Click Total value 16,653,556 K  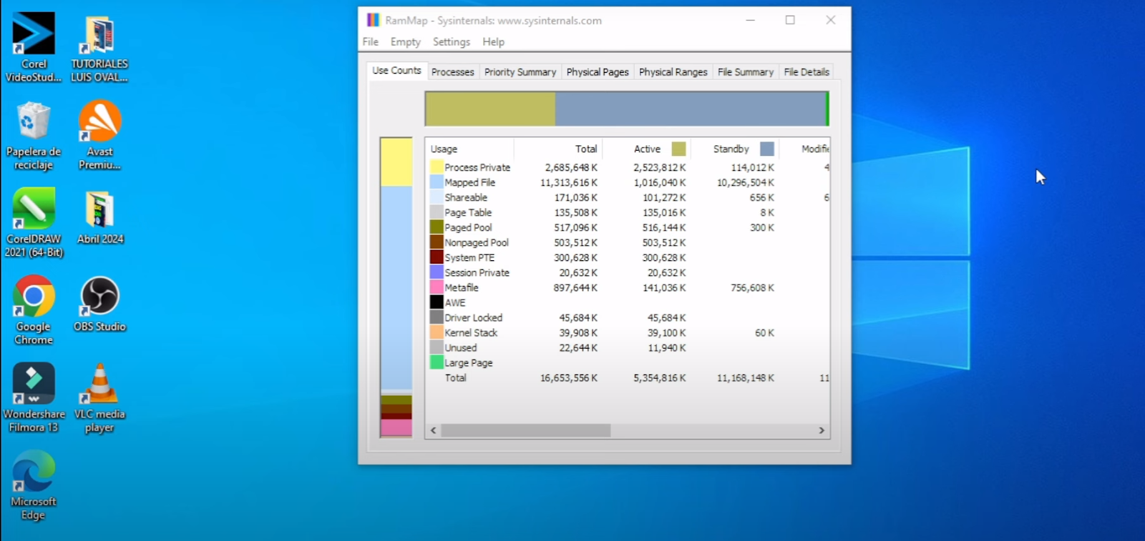click(x=568, y=377)
